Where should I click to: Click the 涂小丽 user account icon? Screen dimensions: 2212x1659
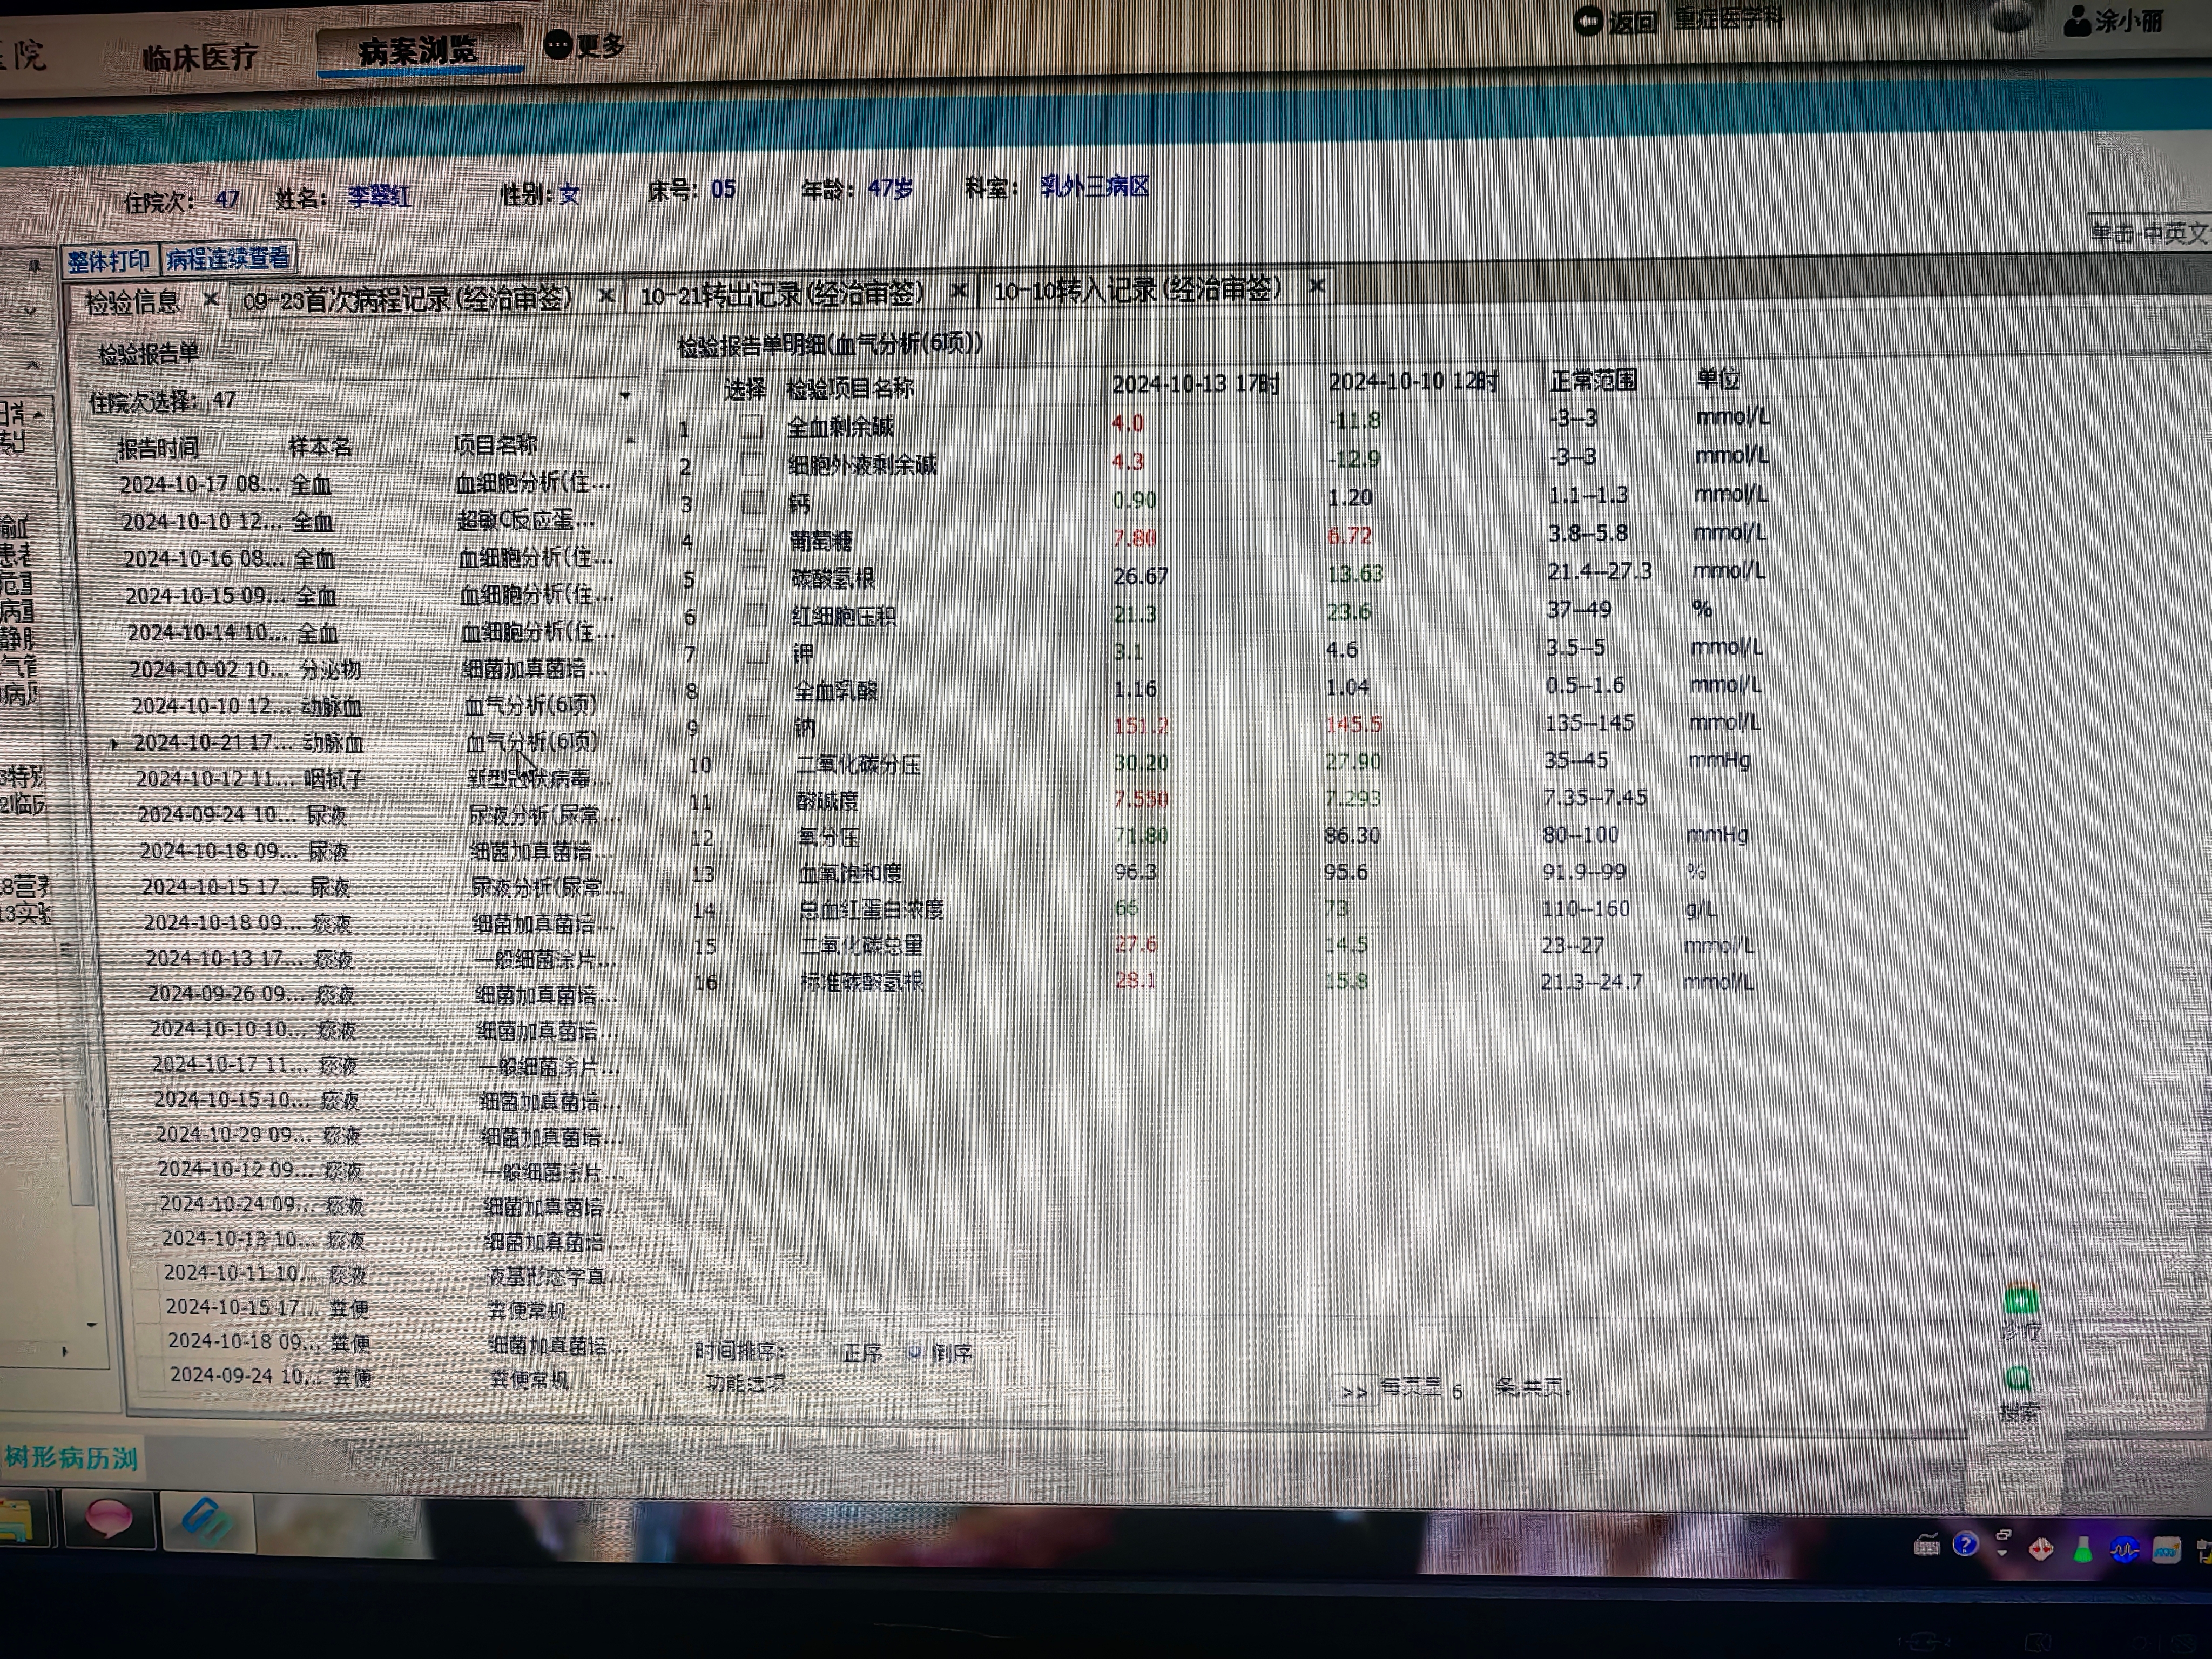point(2077,21)
